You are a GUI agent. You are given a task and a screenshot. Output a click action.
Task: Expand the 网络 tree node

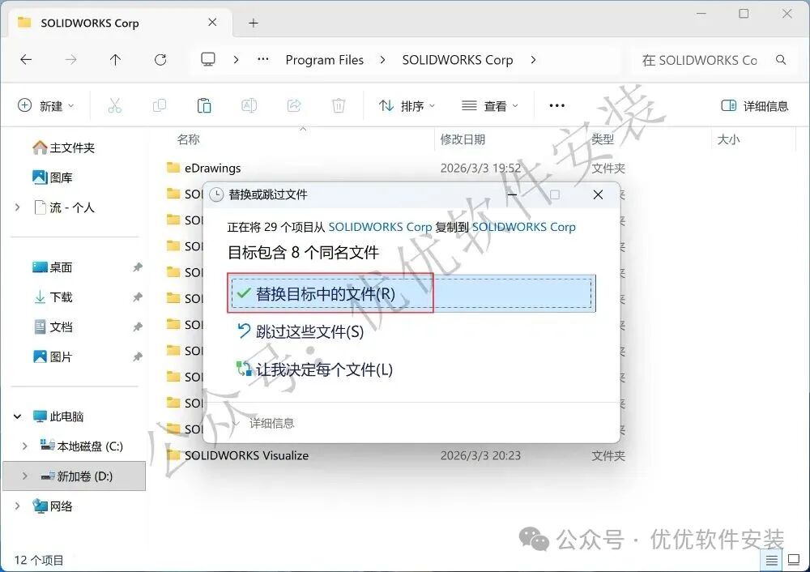click(18, 506)
